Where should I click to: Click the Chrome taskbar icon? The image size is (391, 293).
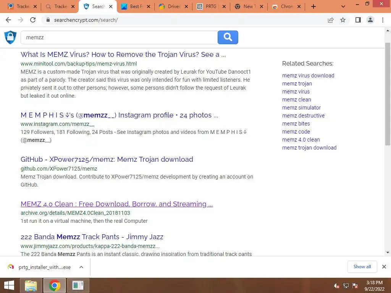55,285
